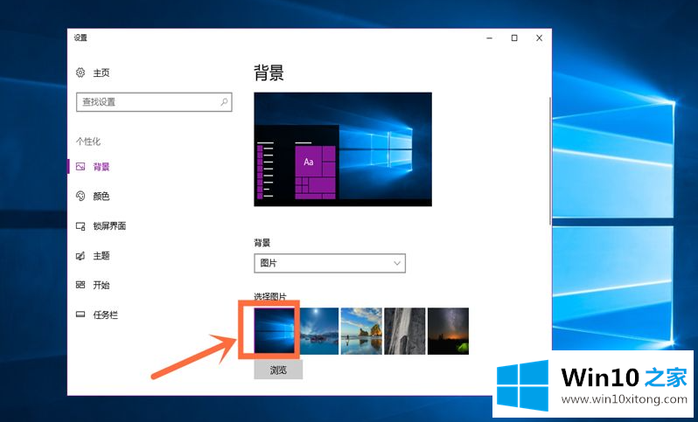Expand the 背景 dropdown showing 图片
Viewport: 698px width, 422px height.
coord(330,263)
